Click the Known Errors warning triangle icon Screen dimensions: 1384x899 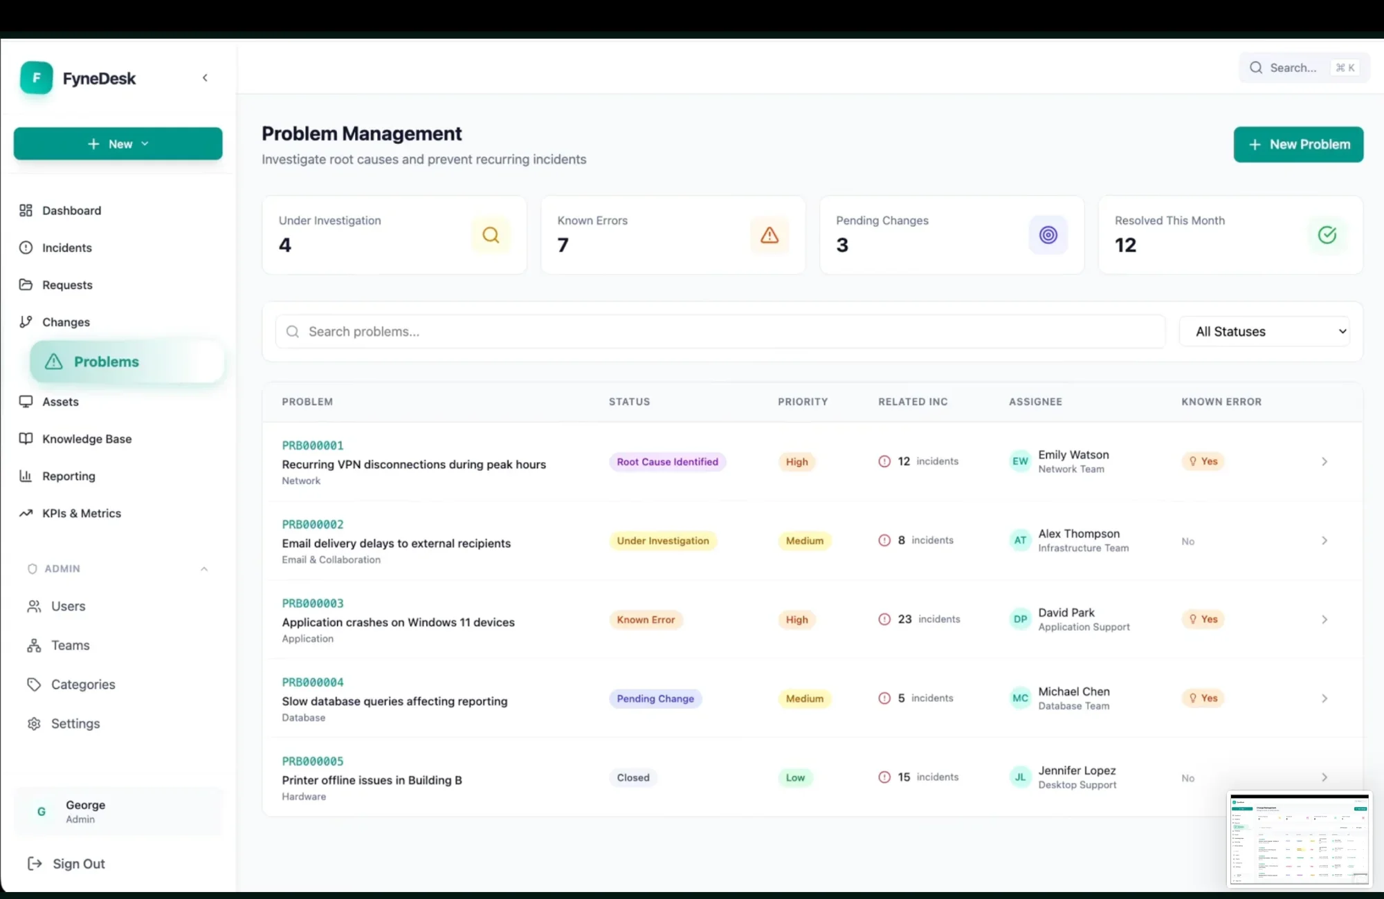(770, 235)
